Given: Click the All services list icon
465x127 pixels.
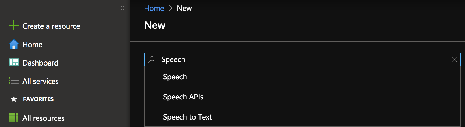Looking at the screenshot, I should click(x=14, y=81).
